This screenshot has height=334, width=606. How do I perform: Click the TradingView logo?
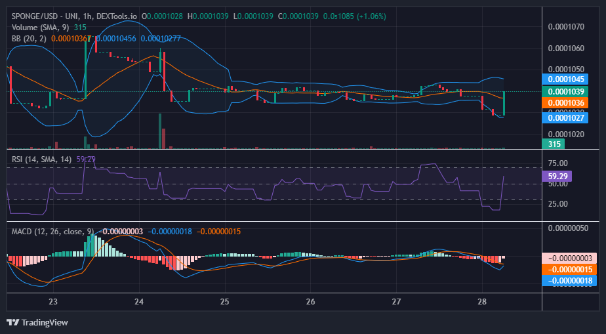pos(37,322)
